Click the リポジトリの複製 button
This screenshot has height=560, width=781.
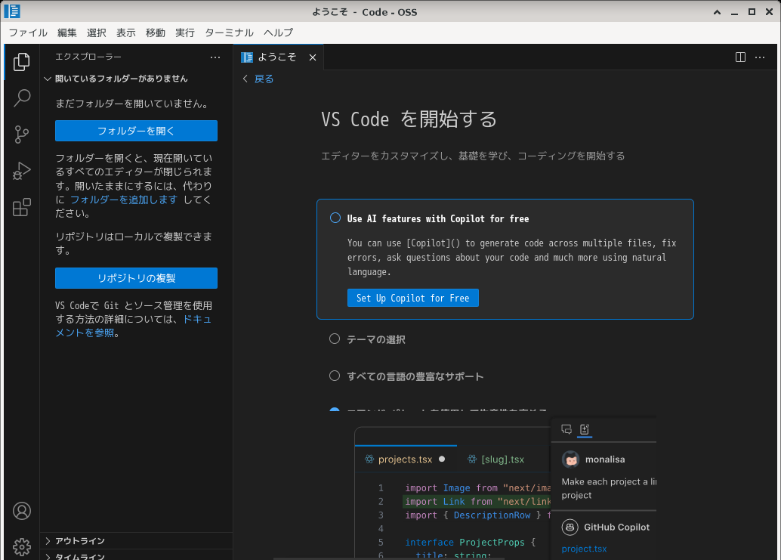136,278
